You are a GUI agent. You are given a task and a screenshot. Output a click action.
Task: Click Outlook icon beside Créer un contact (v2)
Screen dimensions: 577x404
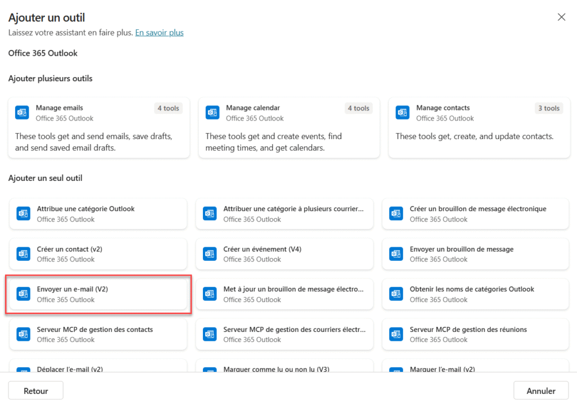[23, 254]
